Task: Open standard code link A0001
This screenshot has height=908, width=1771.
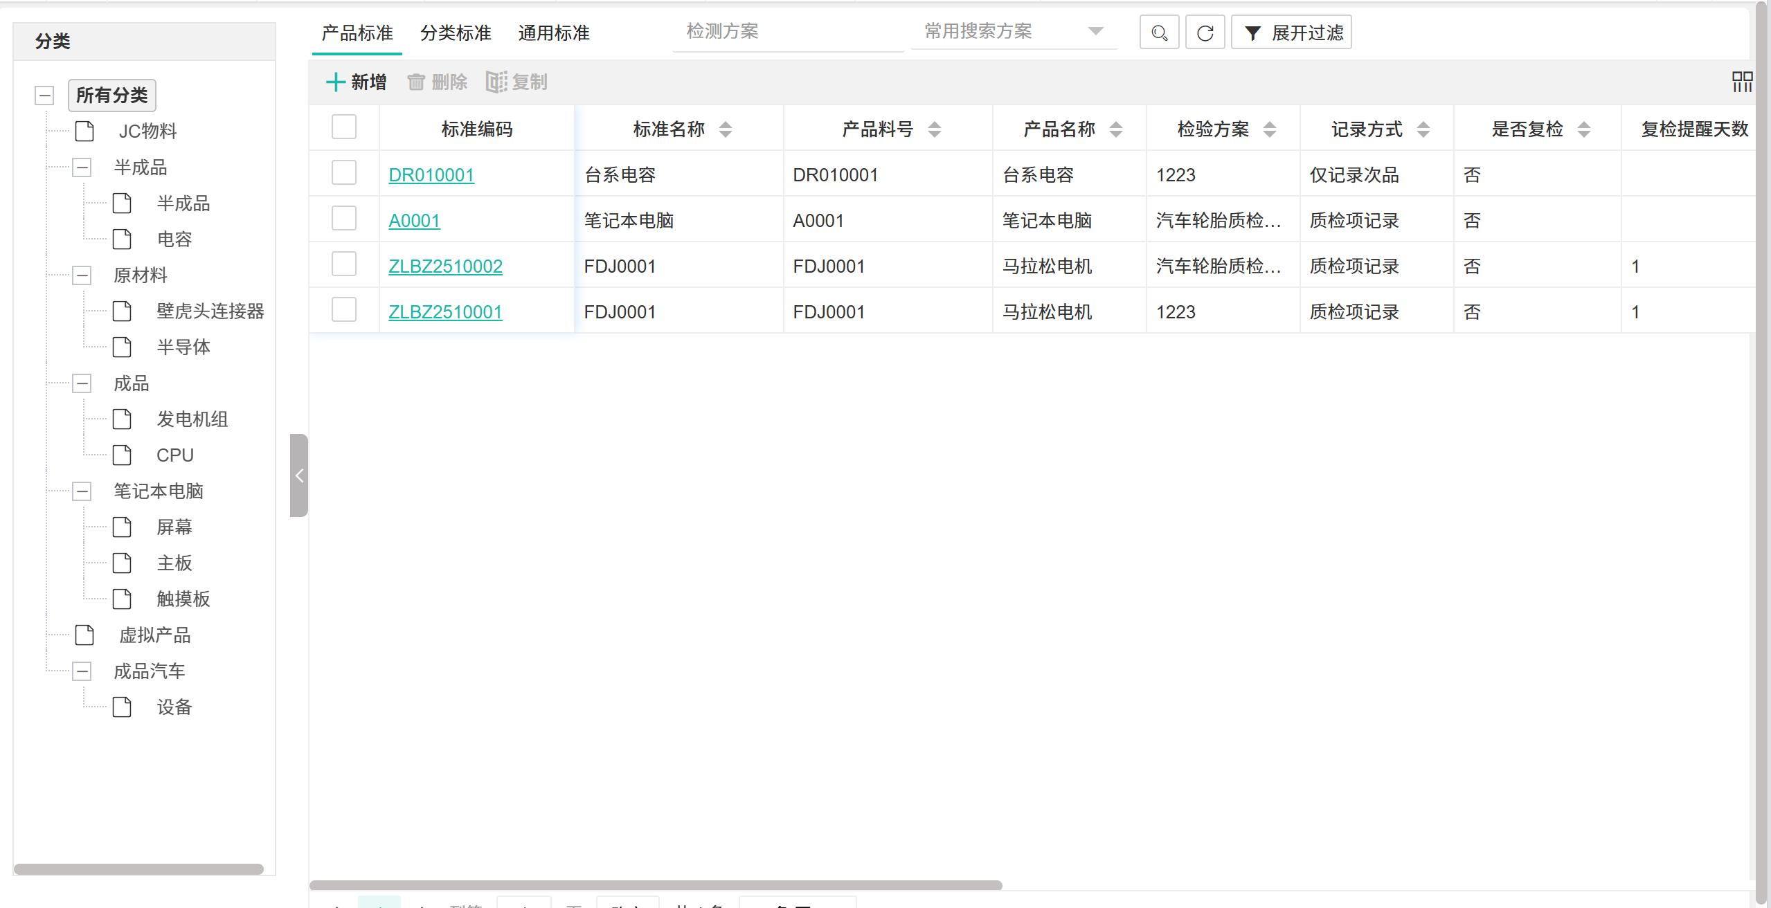Action: (x=414, y=220)
